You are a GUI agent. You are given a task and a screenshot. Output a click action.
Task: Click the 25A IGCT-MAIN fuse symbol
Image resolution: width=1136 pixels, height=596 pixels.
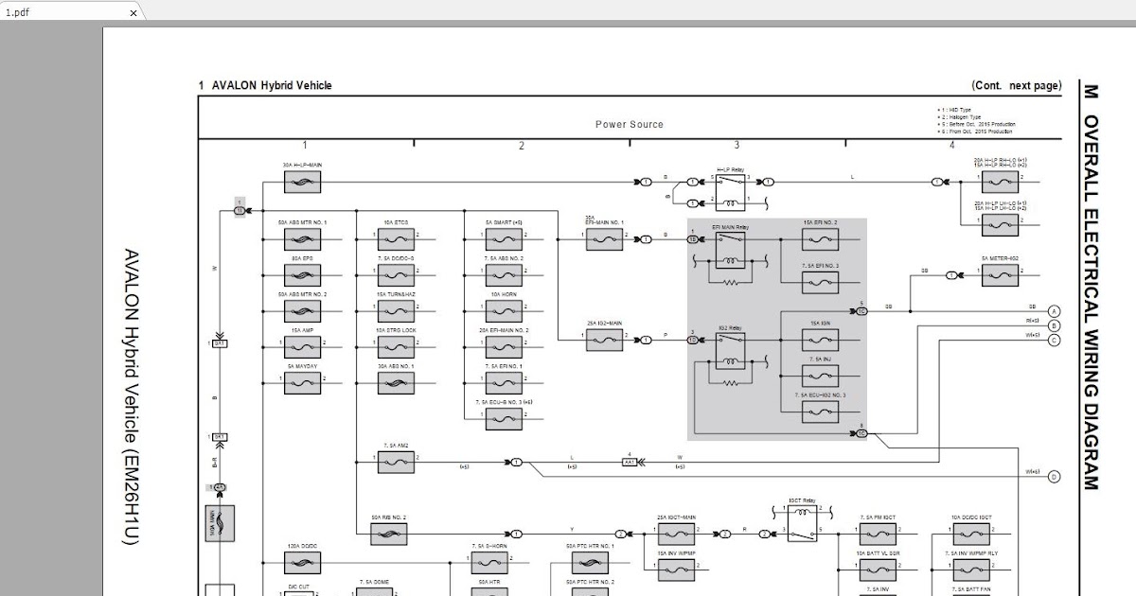pyautogui.click(x=676, y=535)
